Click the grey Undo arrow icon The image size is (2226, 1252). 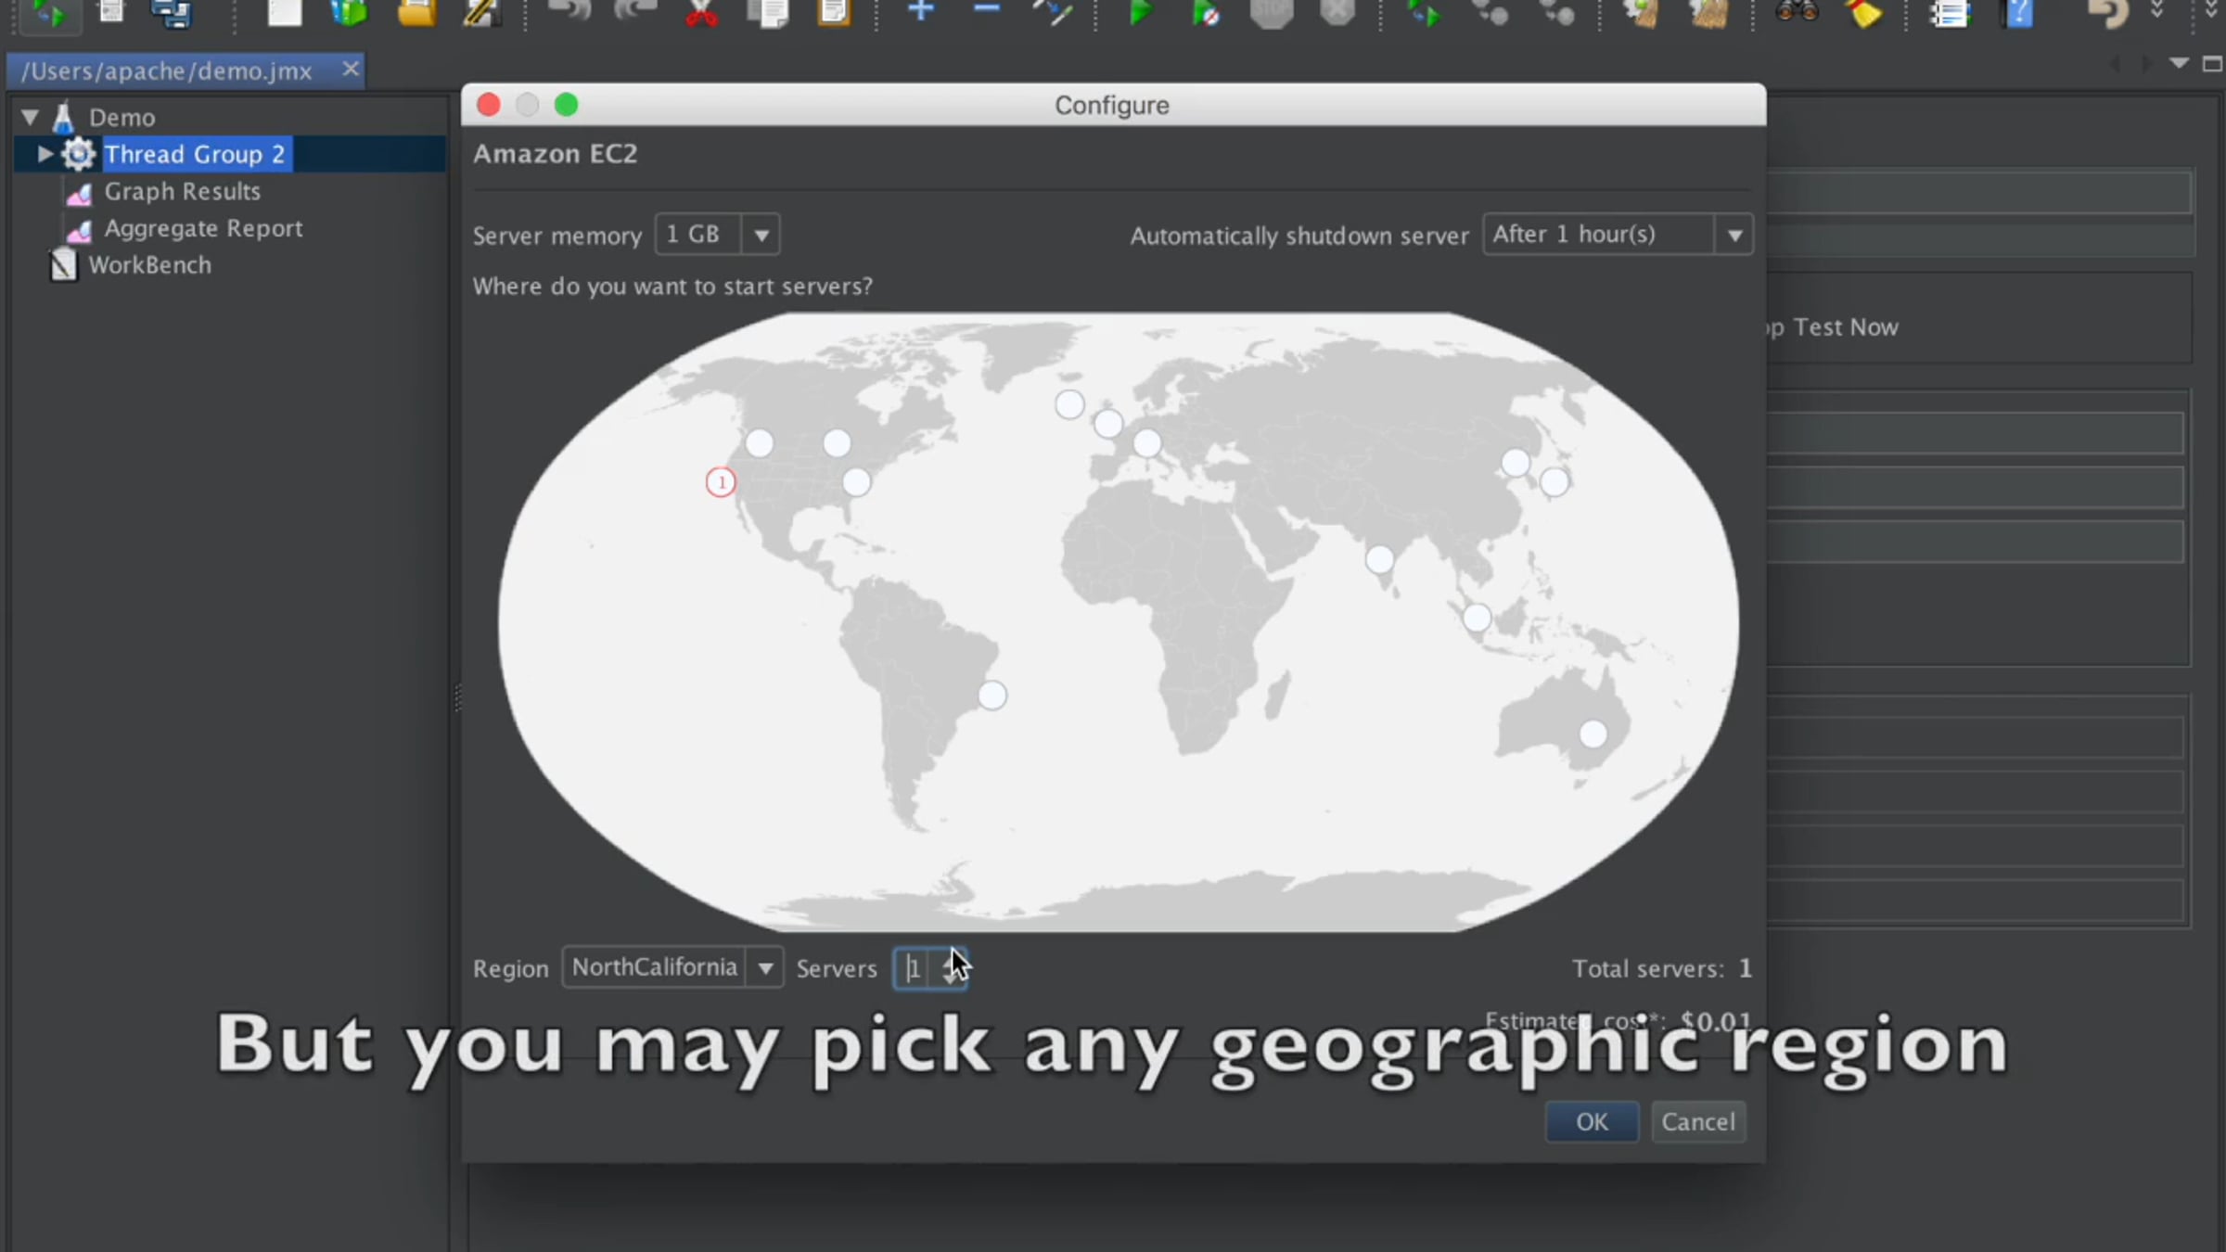click(x=569, y=12)
